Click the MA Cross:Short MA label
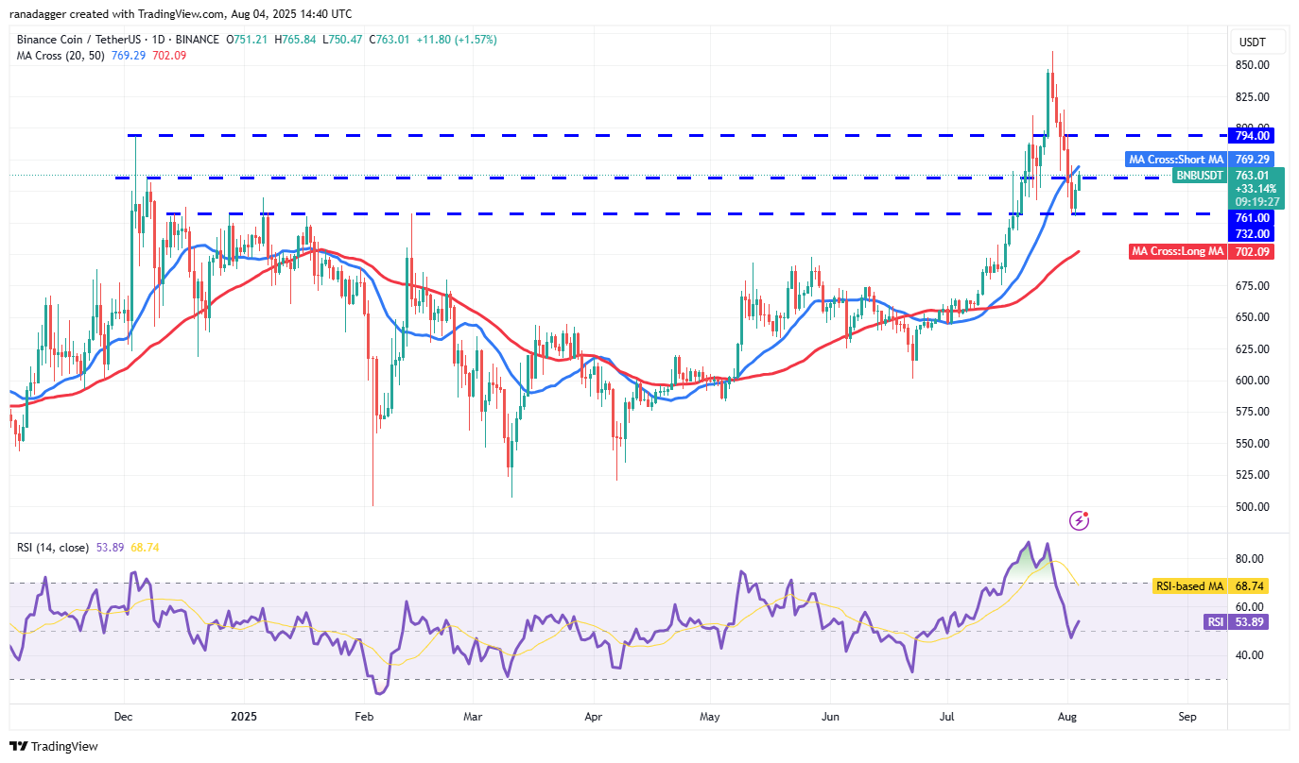The width and height of the screenshot is (1299, 763). pos(1176,160)
